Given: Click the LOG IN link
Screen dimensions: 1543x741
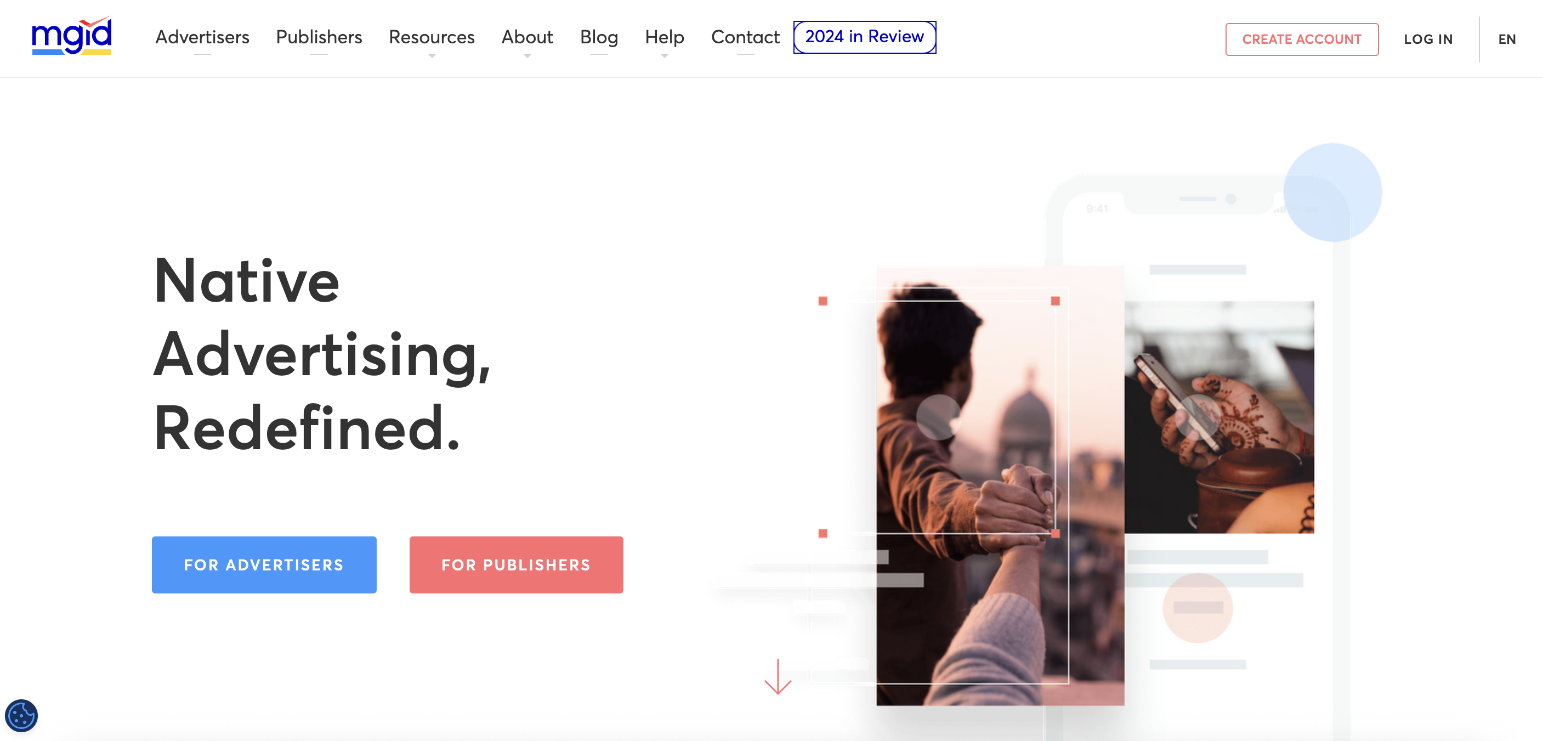Looking at the screenshot, I should click(1428, 39).
